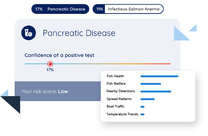Viewport: 208px width, 136px height.
Task: Click the Boat Traffic indicator bar
Action: [142, 107]
